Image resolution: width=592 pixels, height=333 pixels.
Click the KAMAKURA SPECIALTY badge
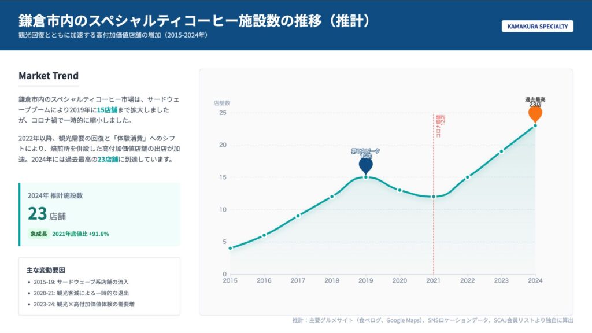click(x=537, y=27)
